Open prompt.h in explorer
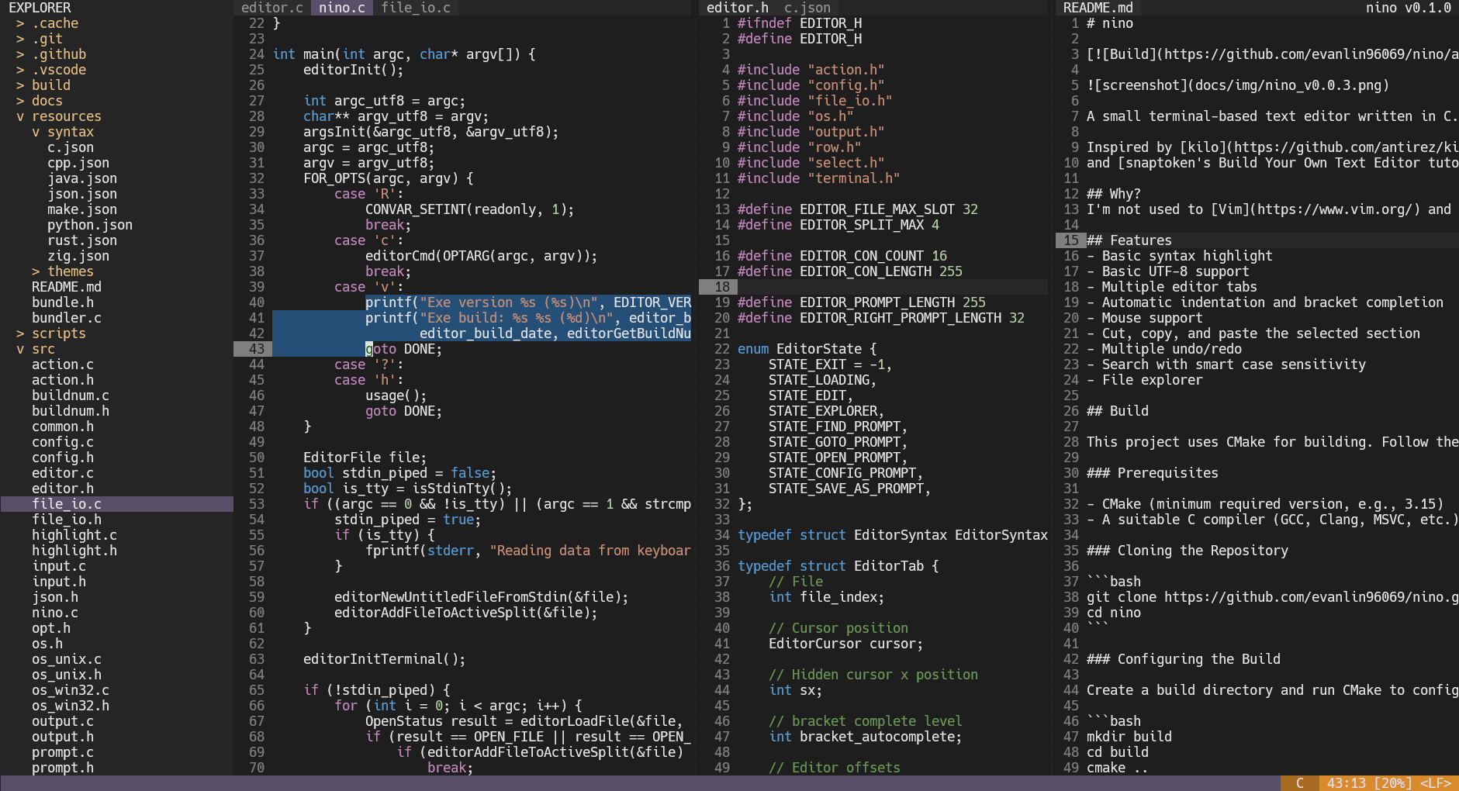The image size is (1459, 791). click(63, 768)
